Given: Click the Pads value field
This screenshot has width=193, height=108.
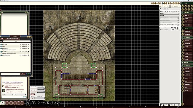Looking at the screenshot, I should pyautogui.click(x=178, y=25).
